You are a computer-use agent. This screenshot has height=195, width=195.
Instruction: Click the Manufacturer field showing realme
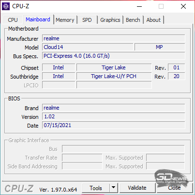click(x=114, y=38)
